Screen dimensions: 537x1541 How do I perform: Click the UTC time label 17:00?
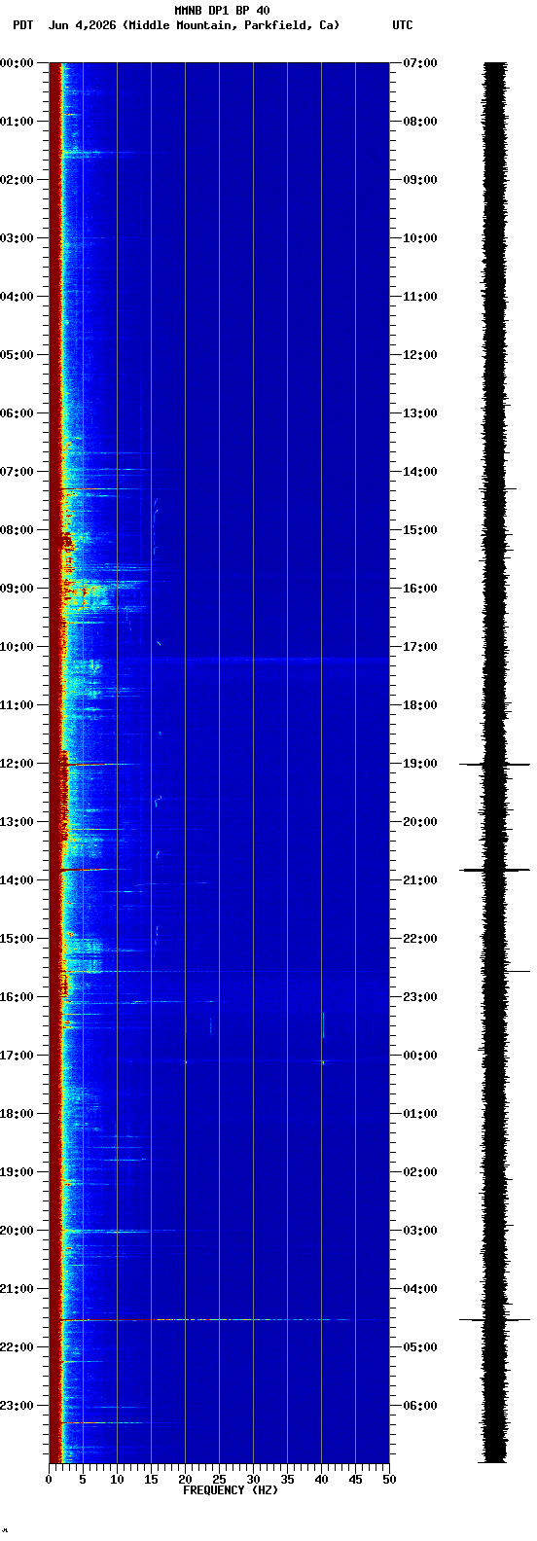[420, 647]
